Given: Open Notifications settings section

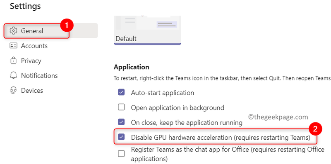Looking at the screenshot, I should [50, 75].
